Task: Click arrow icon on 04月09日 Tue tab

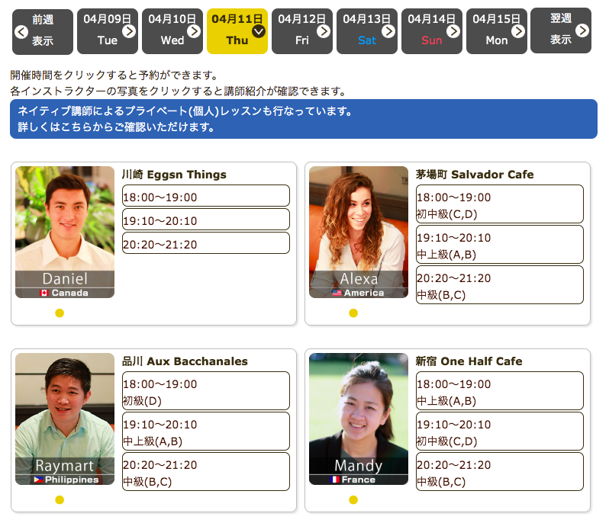Action: coord(129,30)
